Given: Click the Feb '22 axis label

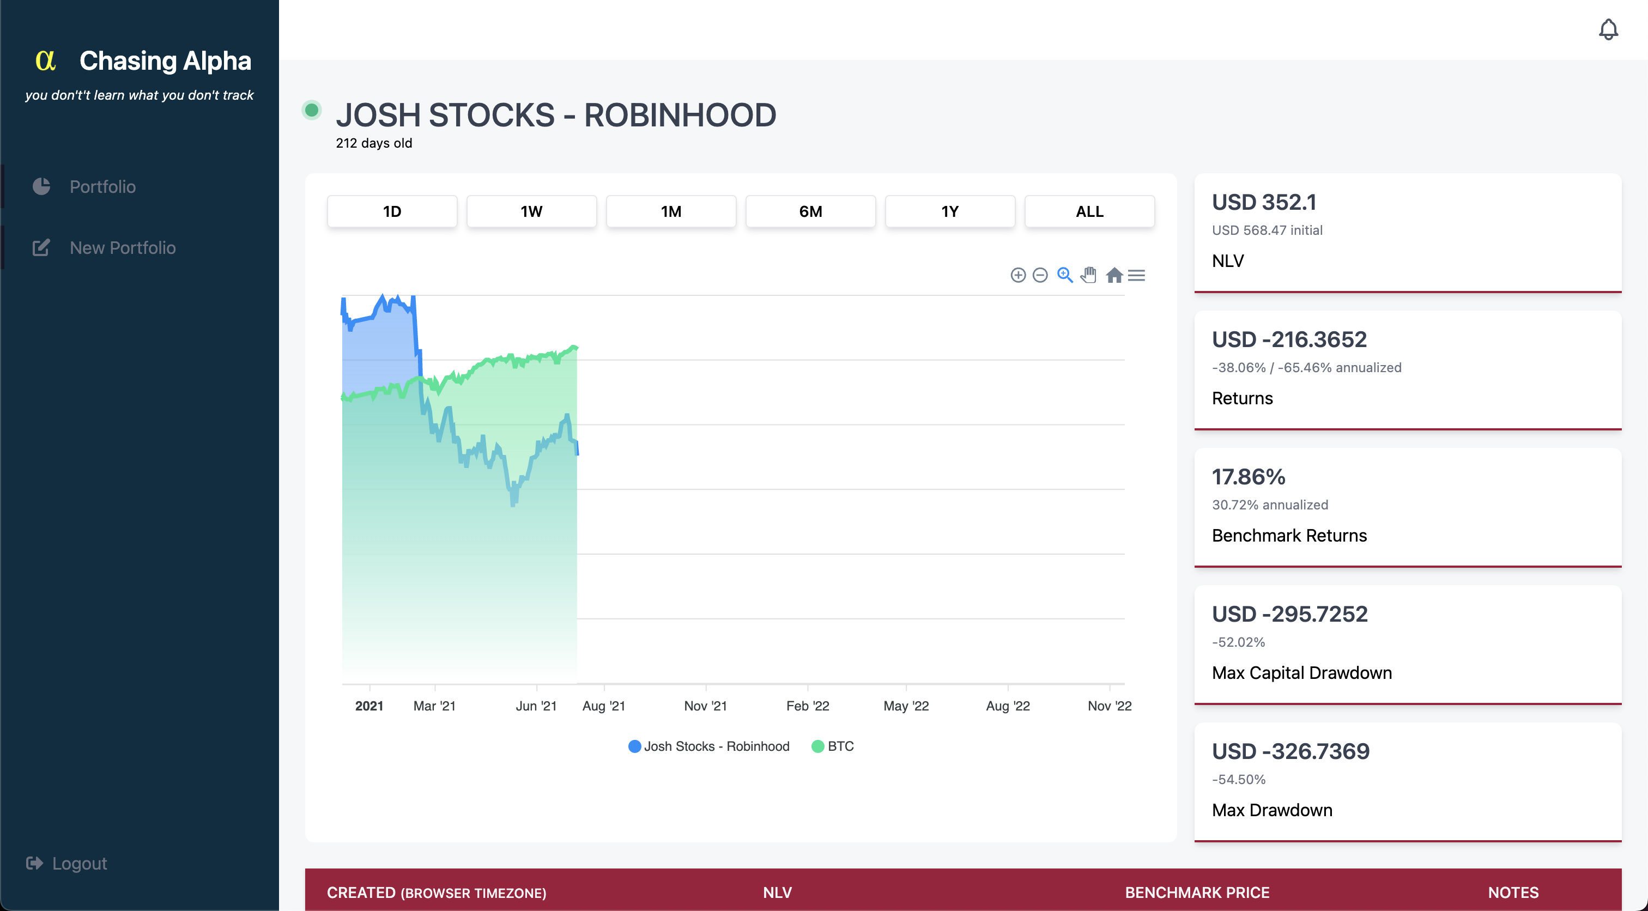Looking at the screenshot, I should click(807, 706).
